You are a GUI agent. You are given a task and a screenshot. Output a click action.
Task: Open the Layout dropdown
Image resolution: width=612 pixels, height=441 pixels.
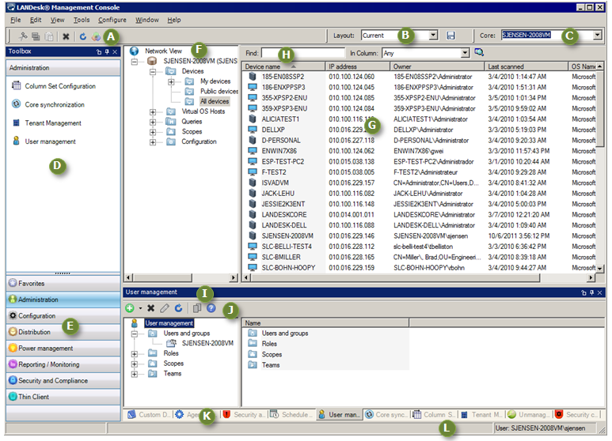tap(433, 36)
